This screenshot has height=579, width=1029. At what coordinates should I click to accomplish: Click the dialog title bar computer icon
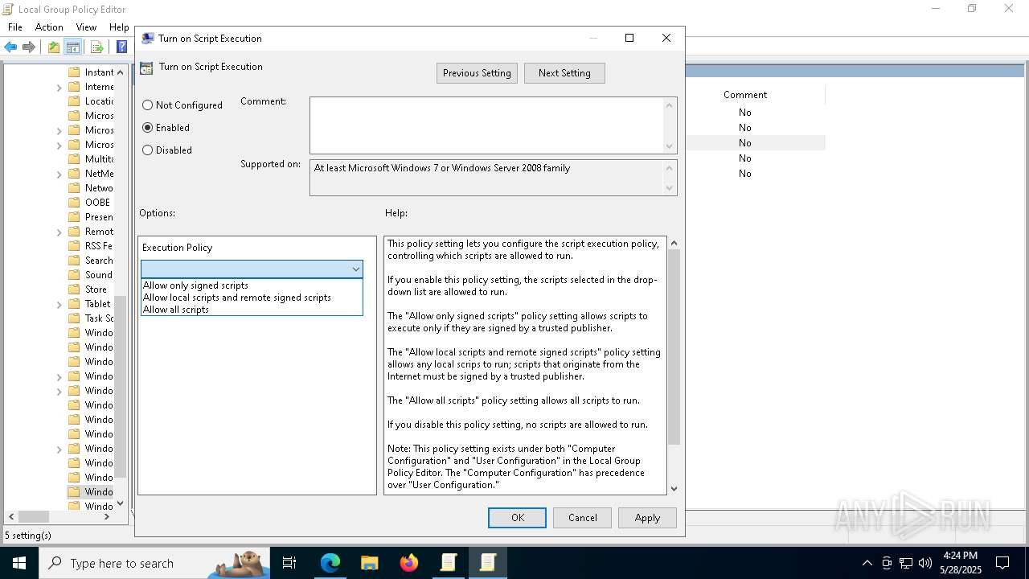[x=147, y=38]
